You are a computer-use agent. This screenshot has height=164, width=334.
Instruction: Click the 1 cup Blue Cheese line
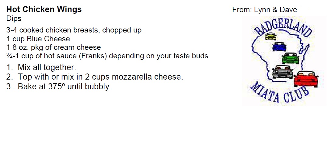pyautogui.click(x=38, y=39)
